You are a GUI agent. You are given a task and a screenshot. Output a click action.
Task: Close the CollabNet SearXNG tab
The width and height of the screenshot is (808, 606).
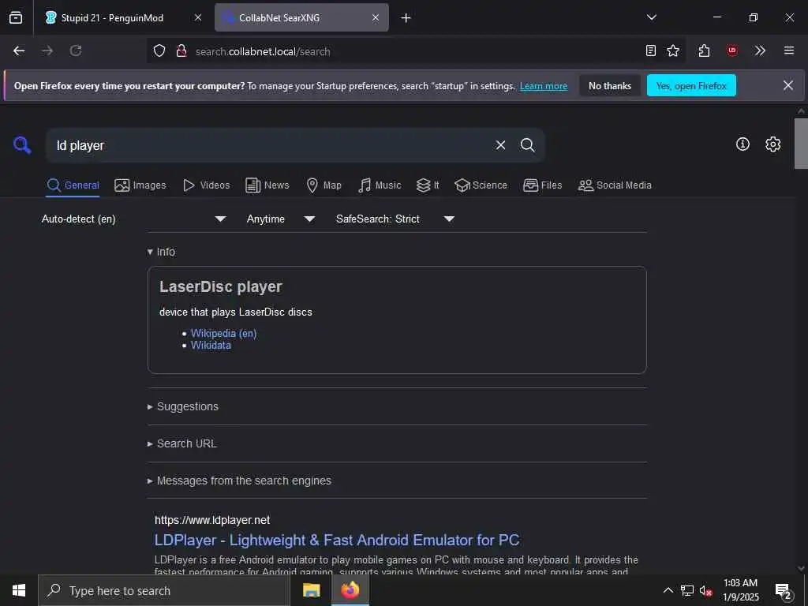click(376, 17)
